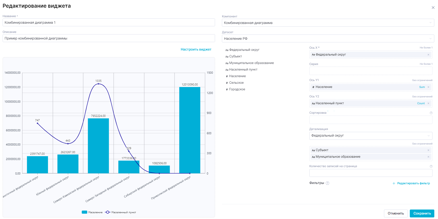The image size is (438, 219).
Task: Open the Детализация dropdown
Action: [x=371, y=136]
